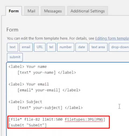This screenshot has width=129, height=136.
Task: Insert a tel tag
Action: pos(51,47)
